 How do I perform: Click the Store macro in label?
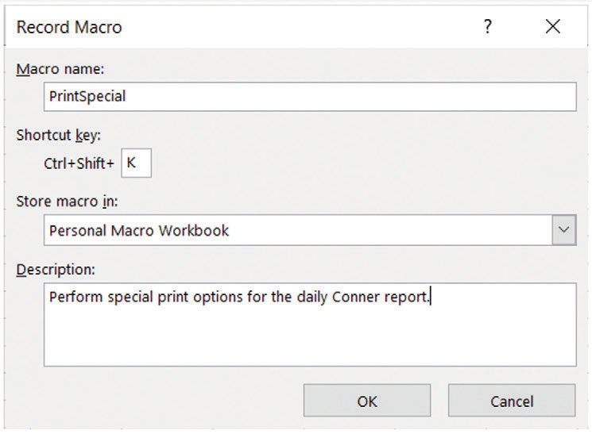[67, 202]
